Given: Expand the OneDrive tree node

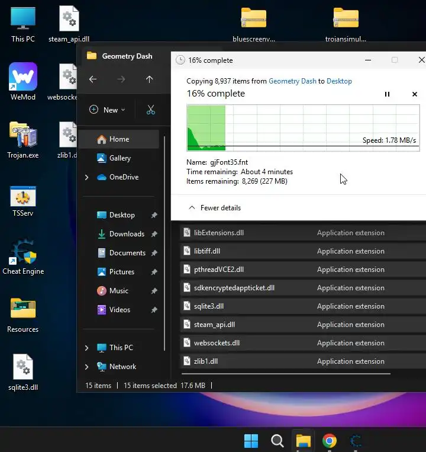Looking at the screenshot, I should tap(86, 177).
